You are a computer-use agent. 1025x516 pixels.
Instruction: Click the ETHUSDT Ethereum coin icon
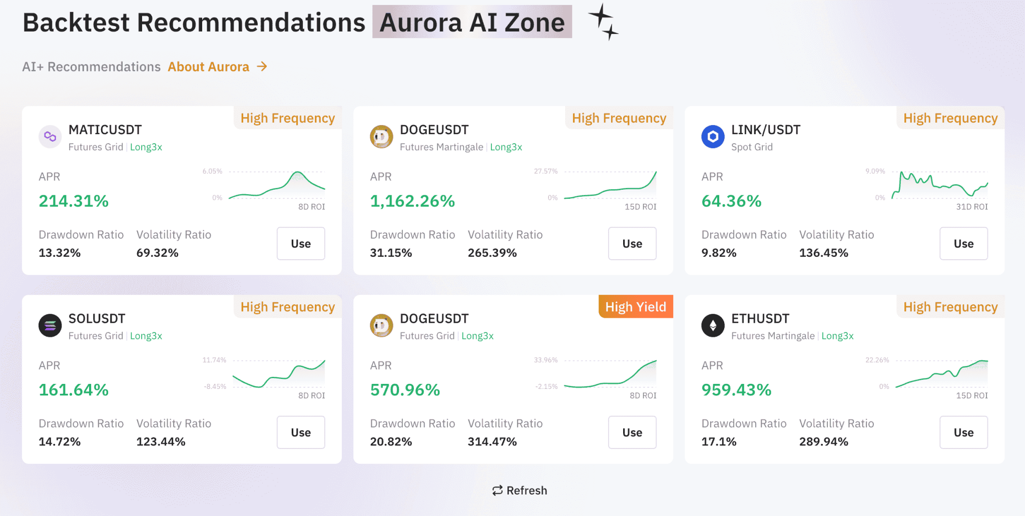(x=713, y=325)
